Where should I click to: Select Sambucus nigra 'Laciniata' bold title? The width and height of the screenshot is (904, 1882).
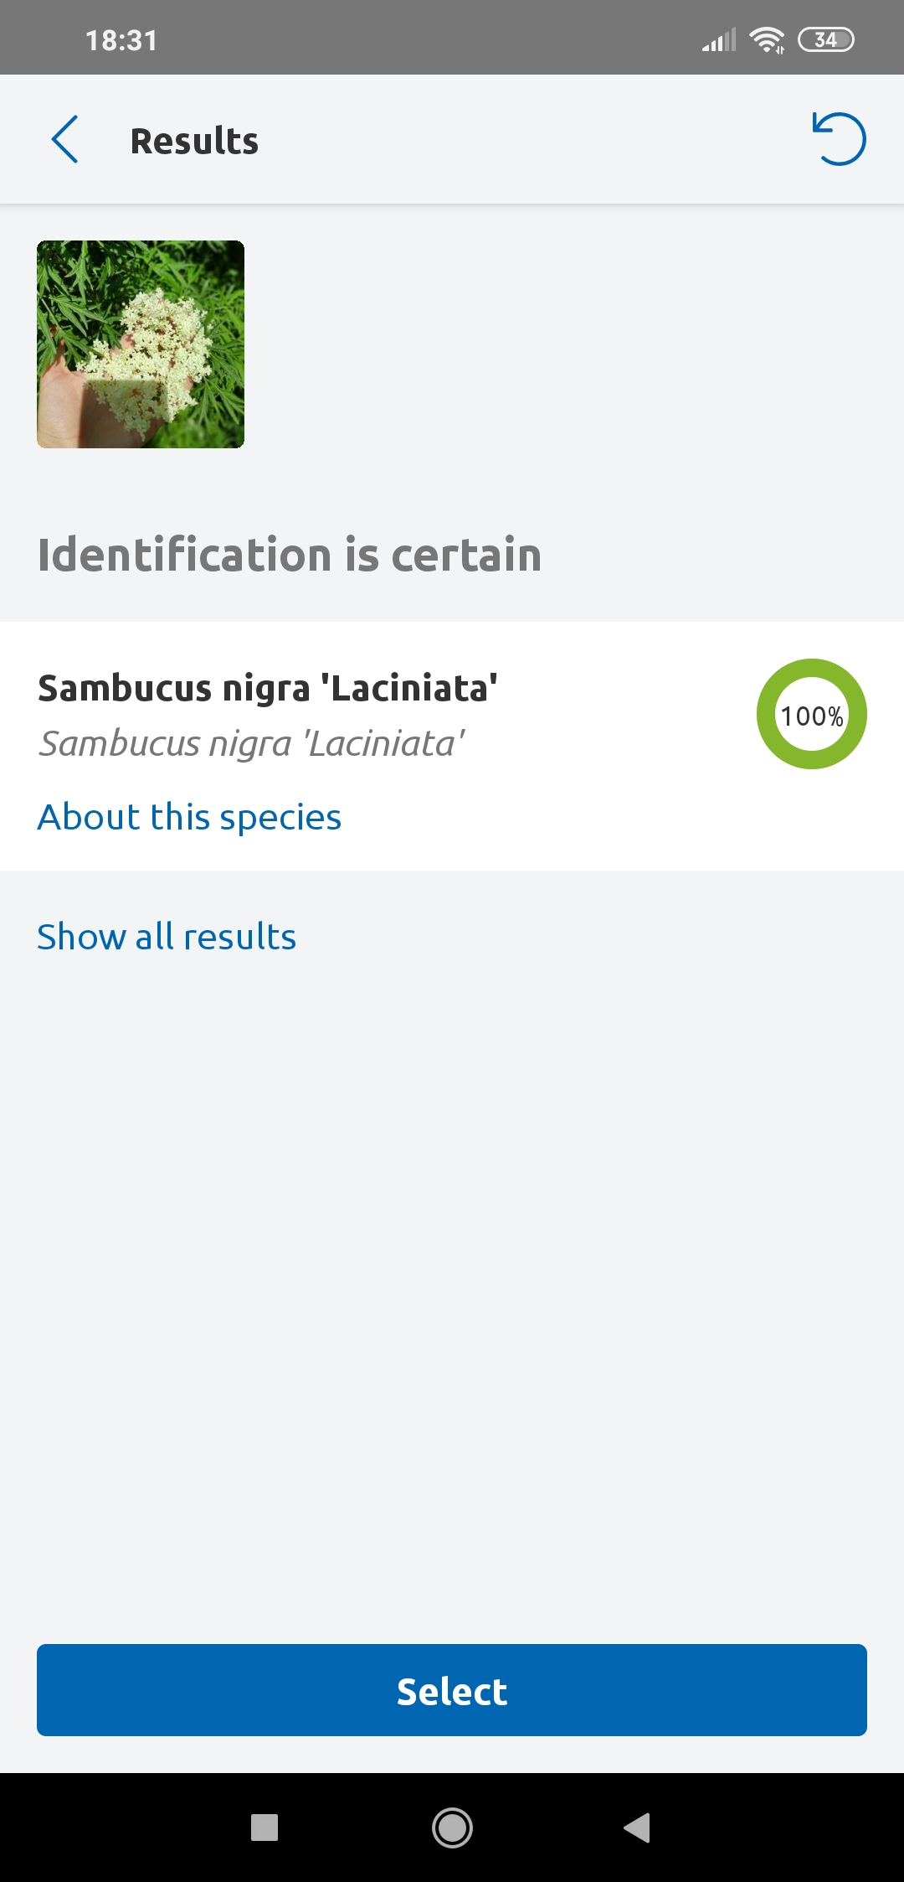tap(268, 689)
